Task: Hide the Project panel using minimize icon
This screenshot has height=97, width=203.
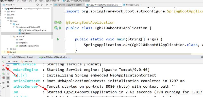Action: (51, 5)
